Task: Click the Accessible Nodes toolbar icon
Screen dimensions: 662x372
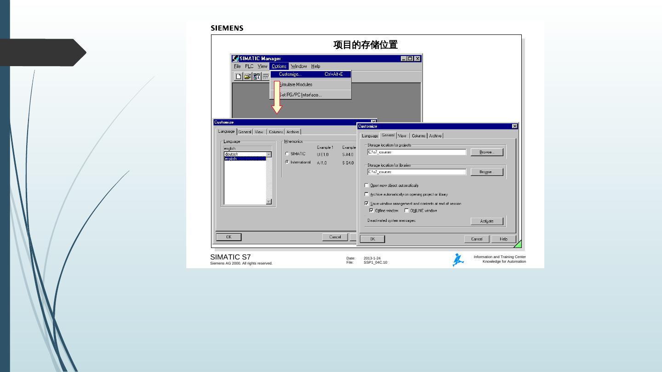Action: coord(257,76)
